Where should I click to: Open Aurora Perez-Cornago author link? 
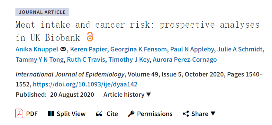pos(185,60)
